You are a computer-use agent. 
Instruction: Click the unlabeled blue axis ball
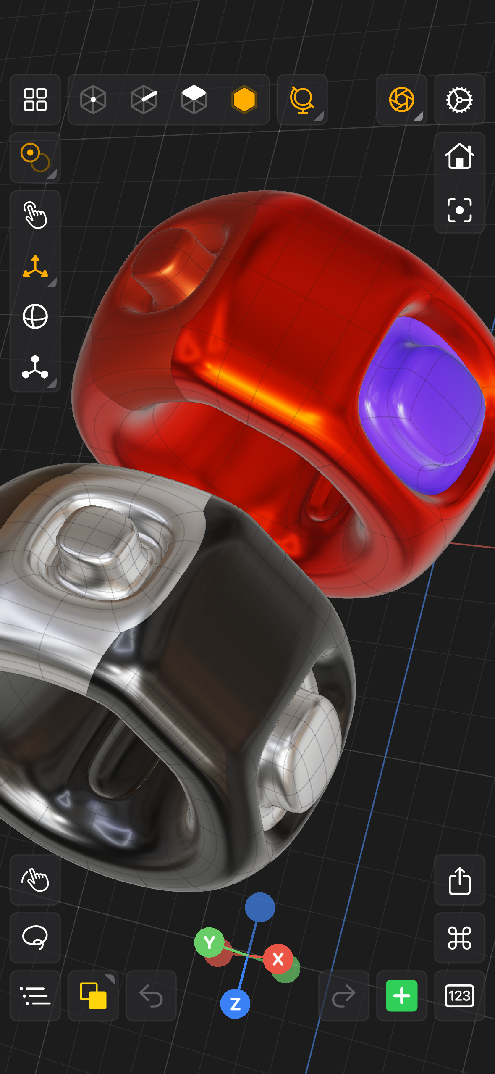point(260,907)
